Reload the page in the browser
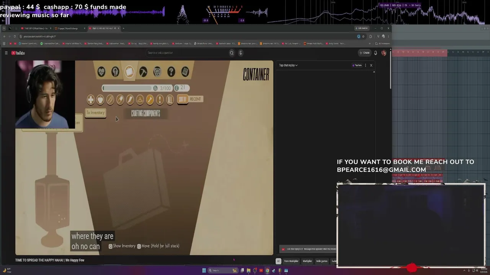This screenshot has width=490, height=275. pyautogui.click(x=15, y=36)
